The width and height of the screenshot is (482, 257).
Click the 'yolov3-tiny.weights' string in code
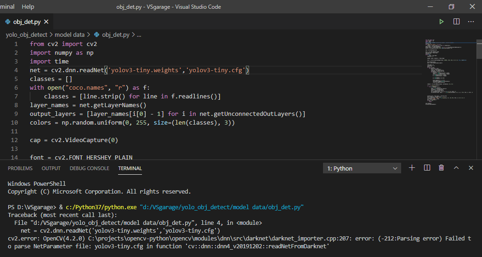coord(145,70)
